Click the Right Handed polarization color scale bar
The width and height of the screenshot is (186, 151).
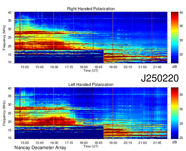(175, 37)
